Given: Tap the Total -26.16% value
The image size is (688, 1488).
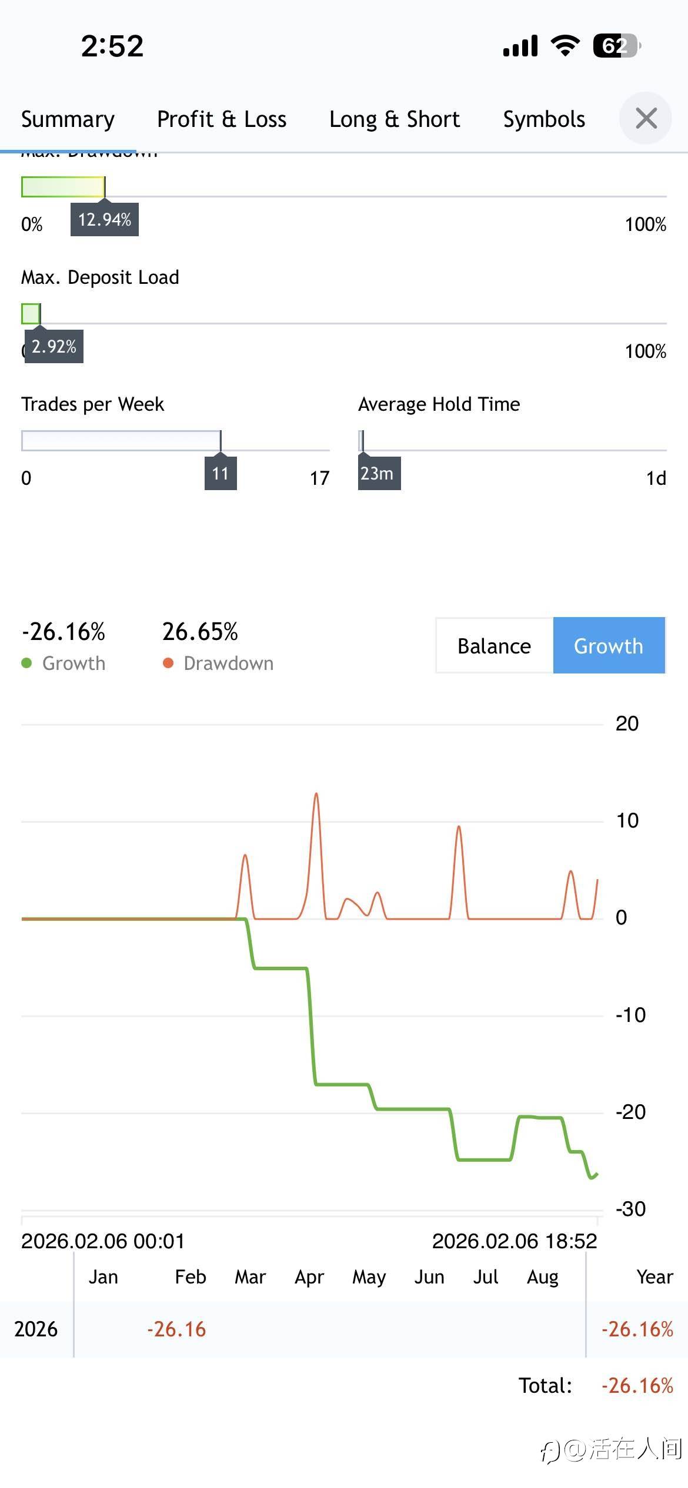Looking at the screenshot, I should tap(637, 1386).
